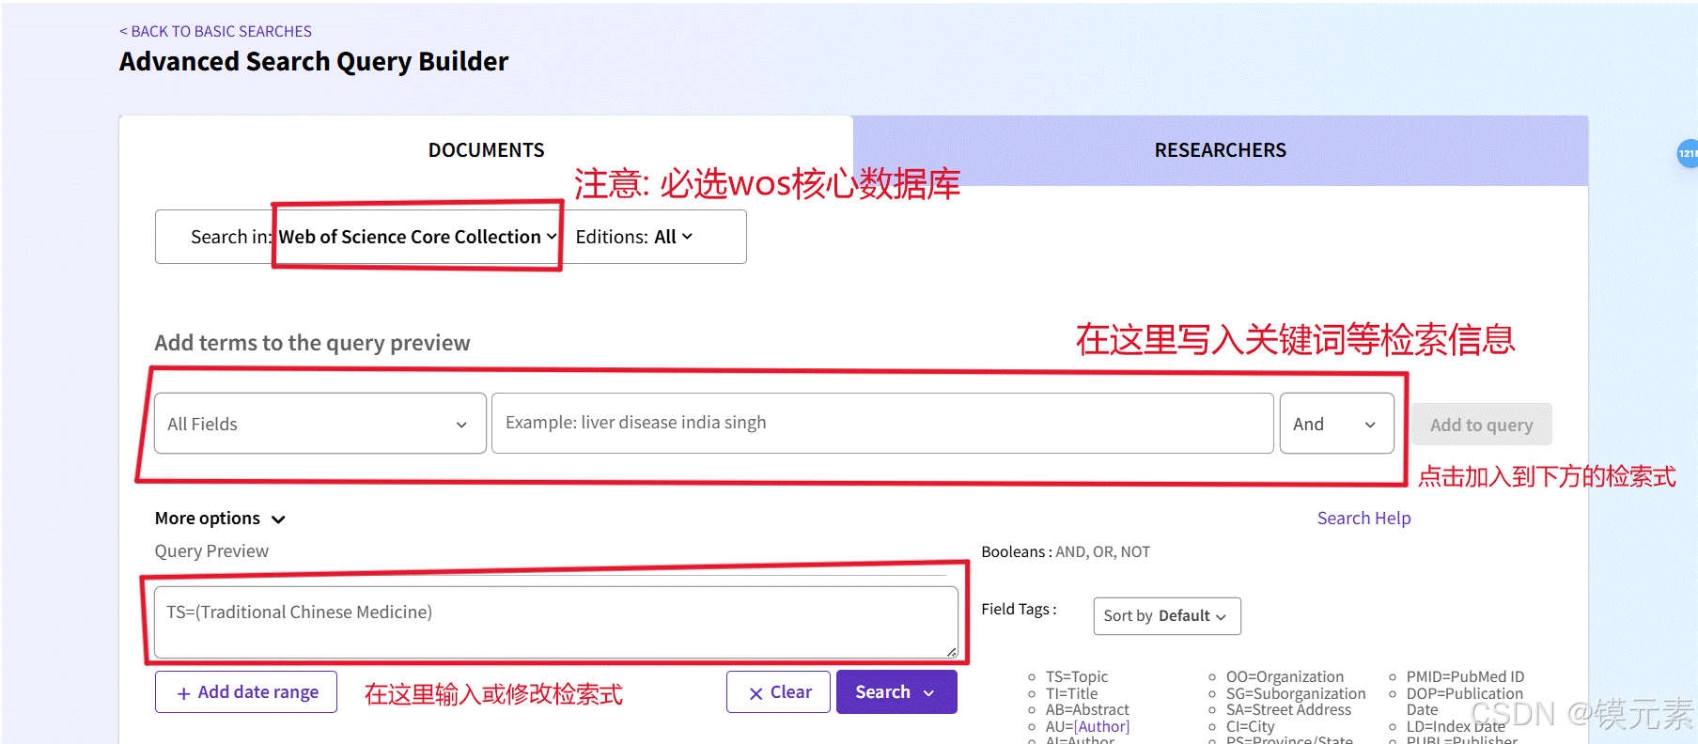Click the Search button's dropdown arrow
This screenshot has width=1698, height=744.
coord(929,693)
